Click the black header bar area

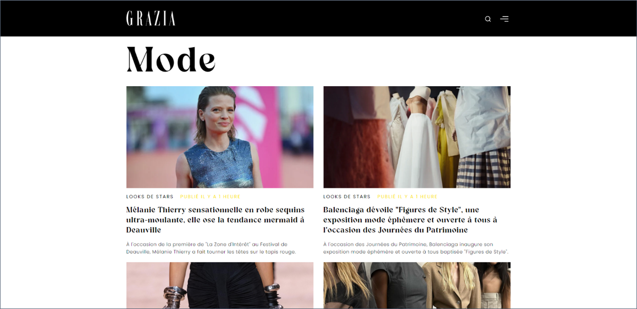[318, 18]
